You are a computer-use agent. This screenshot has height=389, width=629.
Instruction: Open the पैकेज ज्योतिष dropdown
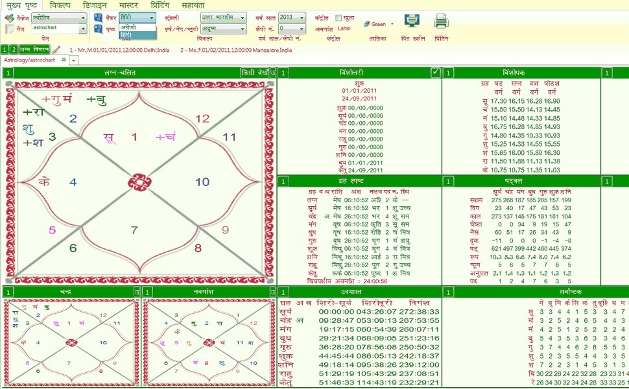(x=60, y=18)
